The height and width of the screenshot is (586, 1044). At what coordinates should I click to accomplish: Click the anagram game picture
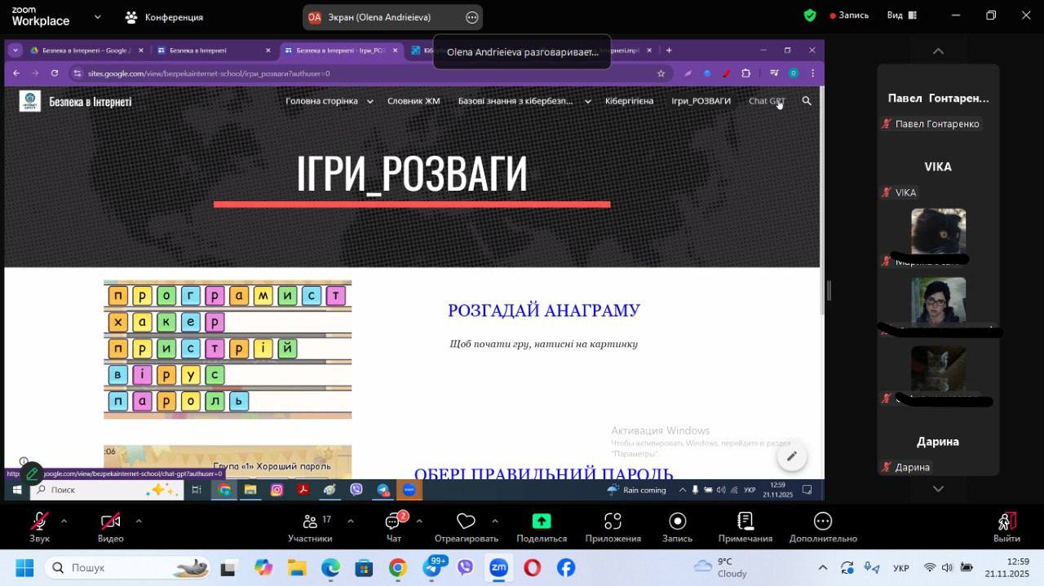(228, 350)
